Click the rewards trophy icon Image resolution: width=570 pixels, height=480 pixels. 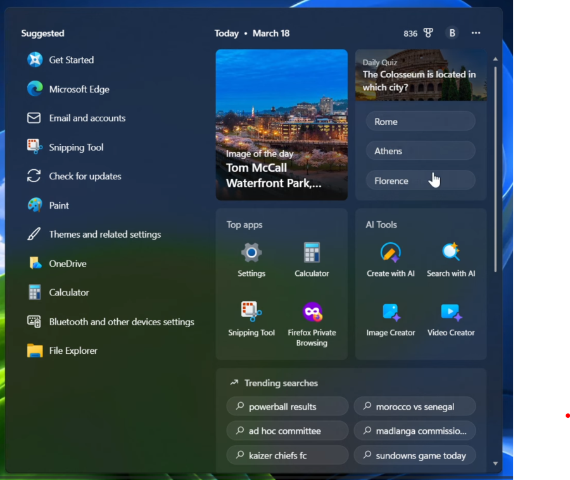click(x=428, y=33)
